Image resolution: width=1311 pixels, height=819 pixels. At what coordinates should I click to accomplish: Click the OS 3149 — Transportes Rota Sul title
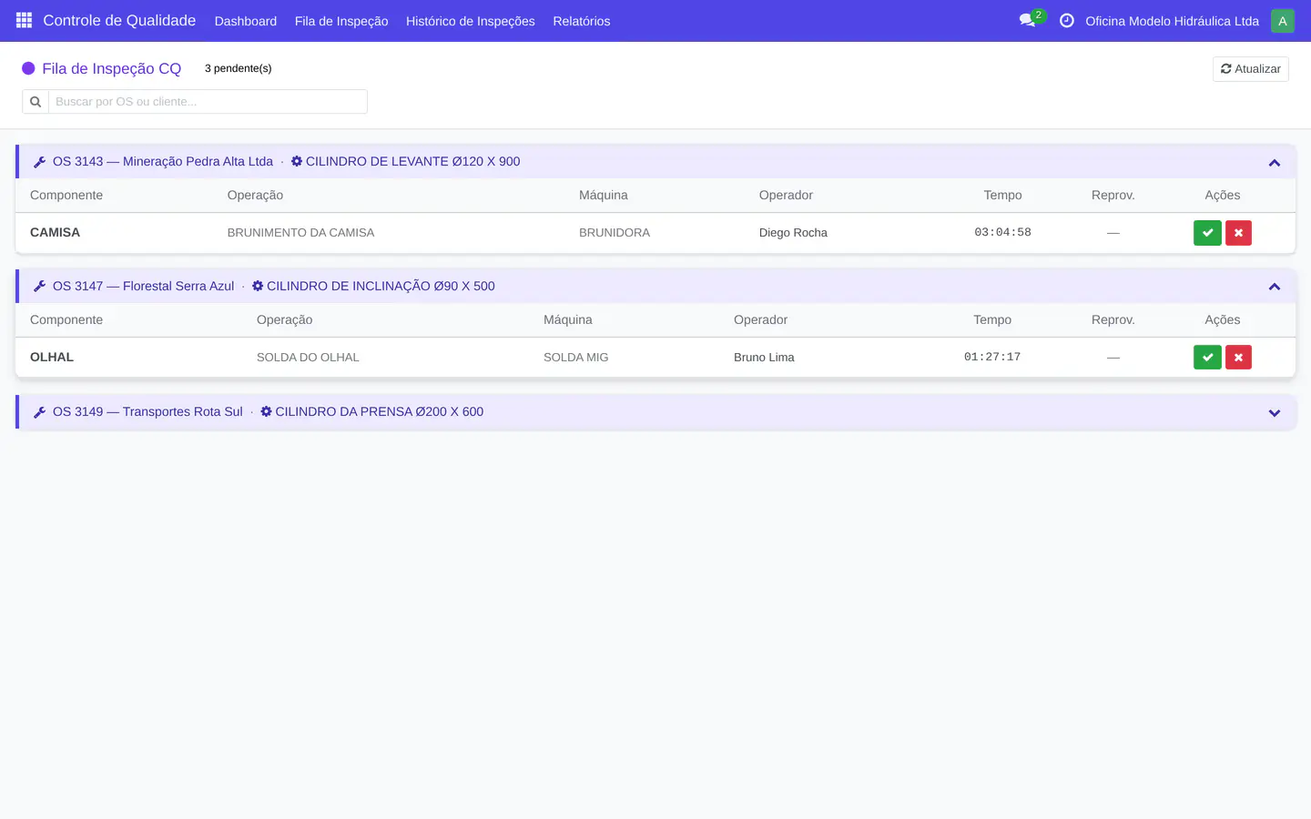(x=147, y=411)
